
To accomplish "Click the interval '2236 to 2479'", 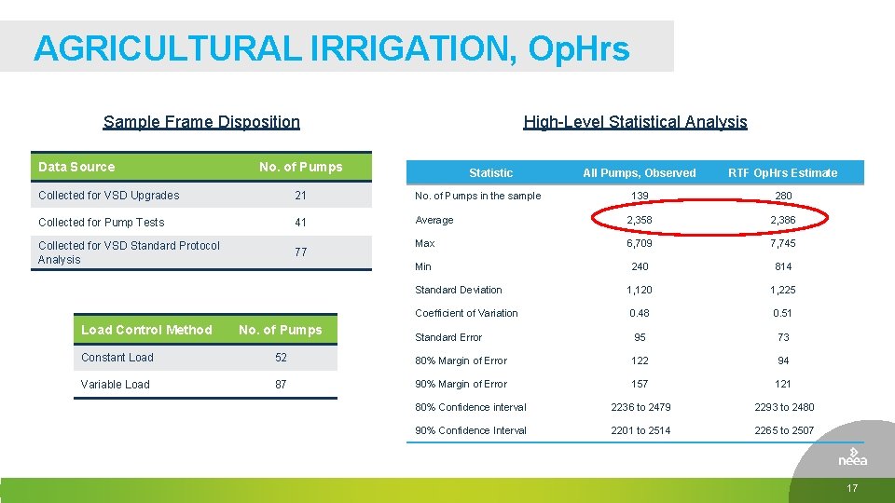I will point(640,407).
